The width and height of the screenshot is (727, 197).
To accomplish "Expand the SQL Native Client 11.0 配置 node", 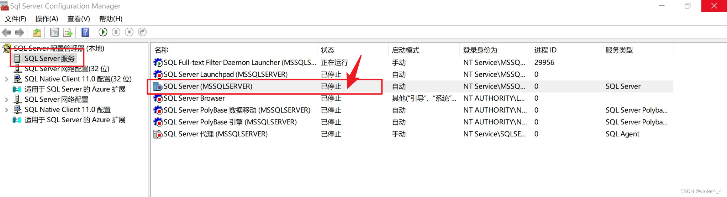I will [6, 110].
